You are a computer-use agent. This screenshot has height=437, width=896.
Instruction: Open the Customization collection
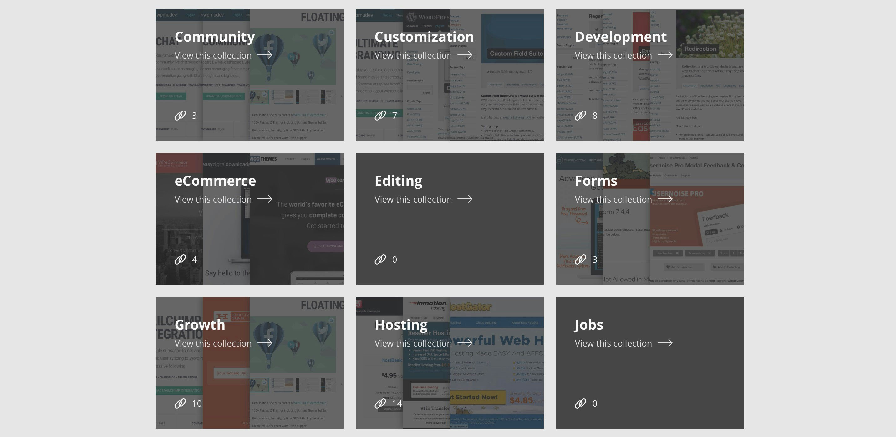click(x=413, y=55)
